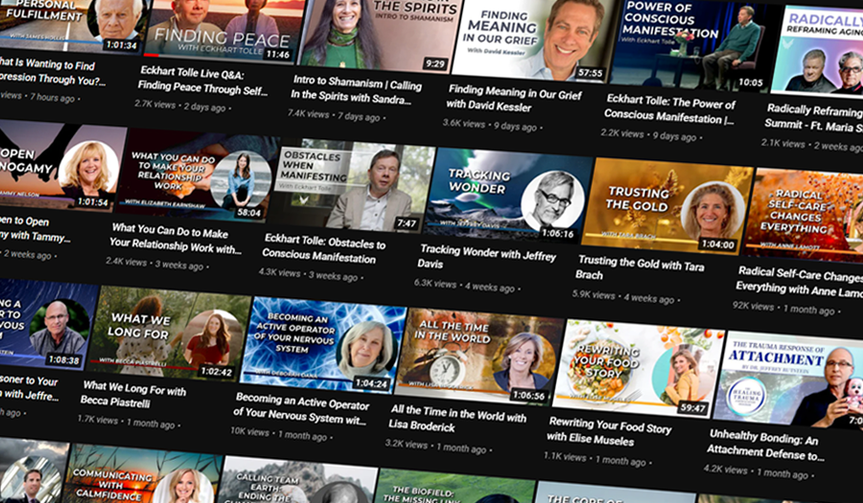Click title What You Can Do to Make Your Relationship Work
The height and width of the screenshot is (503, 863).
pyautogui.click(x=175, y=239)
